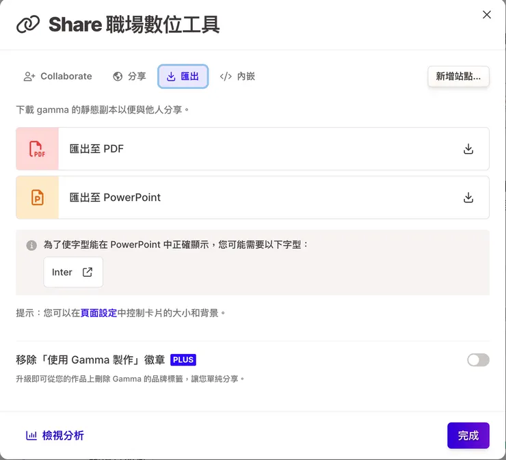Image resolution: width=506 pixels, height=460 pixels.
Task: Click the 新增站點... button
Action: [458, 77]
